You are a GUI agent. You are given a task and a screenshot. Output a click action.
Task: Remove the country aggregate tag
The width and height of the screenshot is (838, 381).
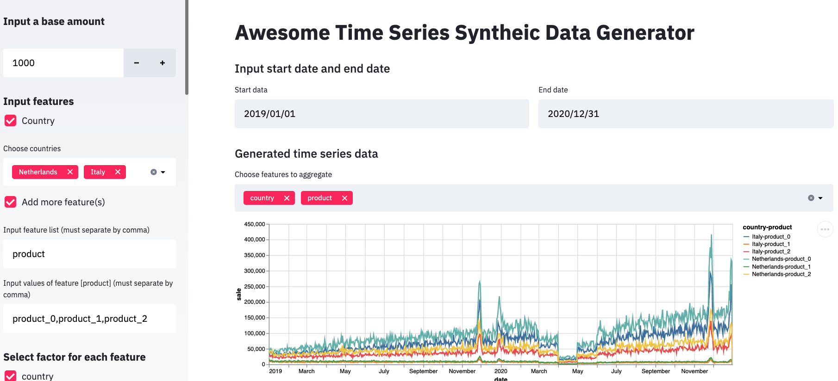tap(287, 198)
